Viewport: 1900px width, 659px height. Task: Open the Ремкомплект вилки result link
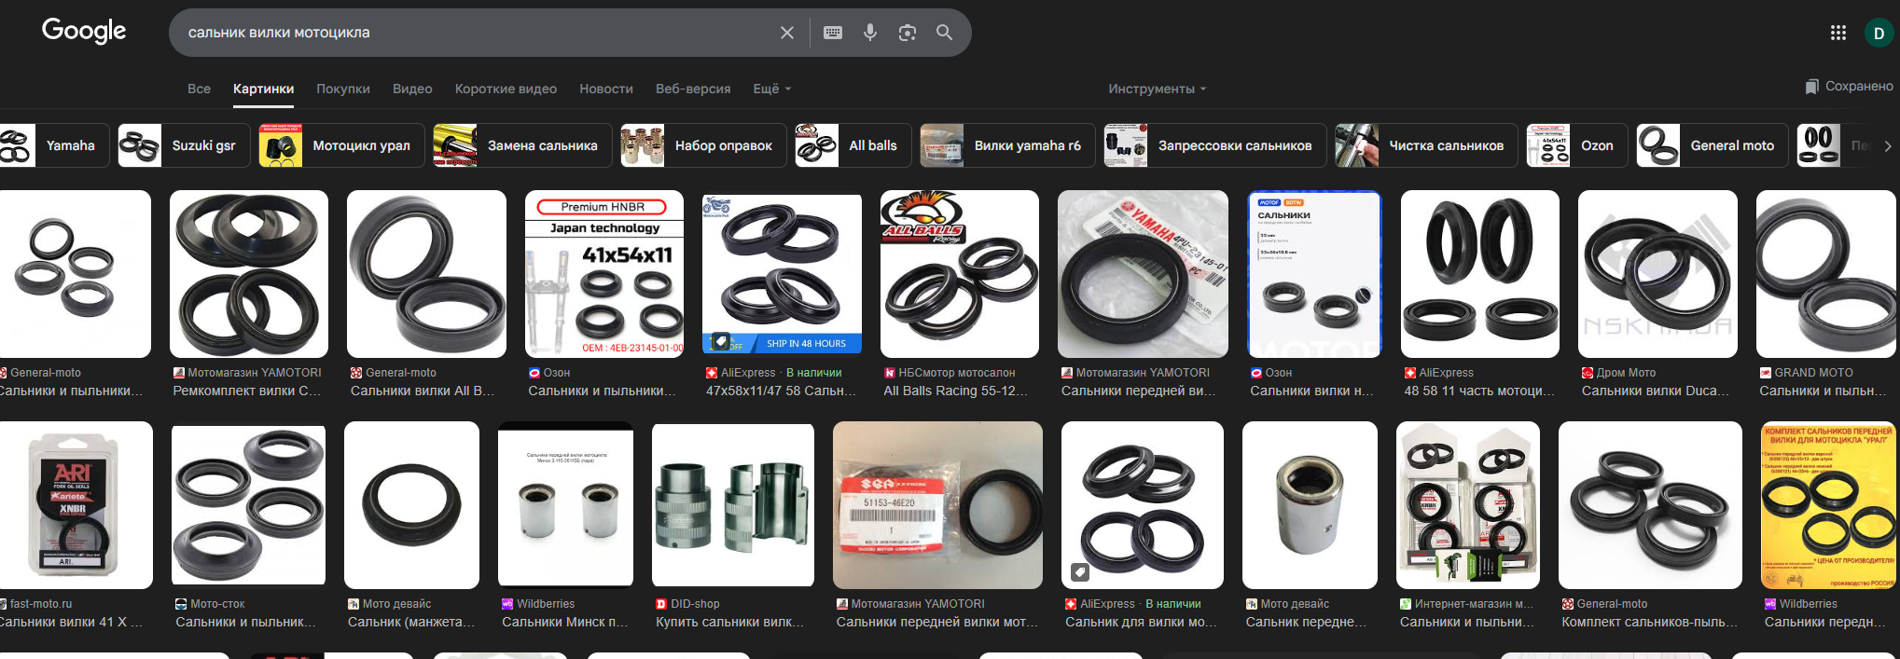point(246,391)
